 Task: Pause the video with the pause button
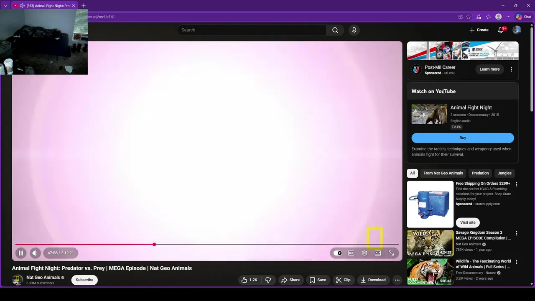click(20, 253)
